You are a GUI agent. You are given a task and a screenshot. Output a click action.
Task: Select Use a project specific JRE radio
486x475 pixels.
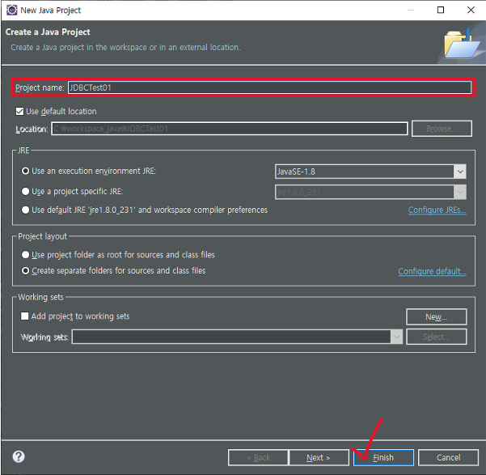point(25,192)
